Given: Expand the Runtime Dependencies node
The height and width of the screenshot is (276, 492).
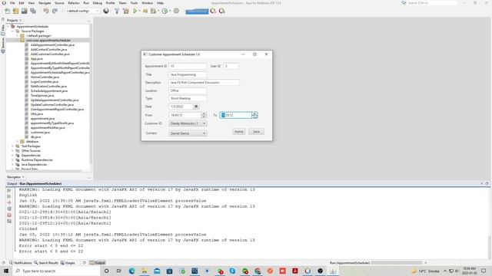Looking at the screenshot, I should click(x=13, y=160).
